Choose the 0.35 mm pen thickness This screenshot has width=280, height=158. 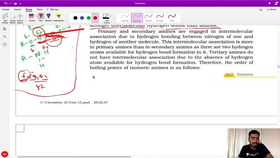[x=137, y=18]
